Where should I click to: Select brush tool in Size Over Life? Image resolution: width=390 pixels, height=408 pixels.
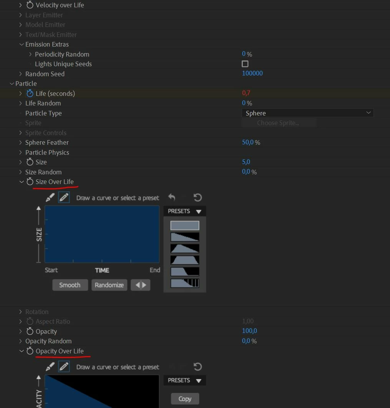click(50, 197)
